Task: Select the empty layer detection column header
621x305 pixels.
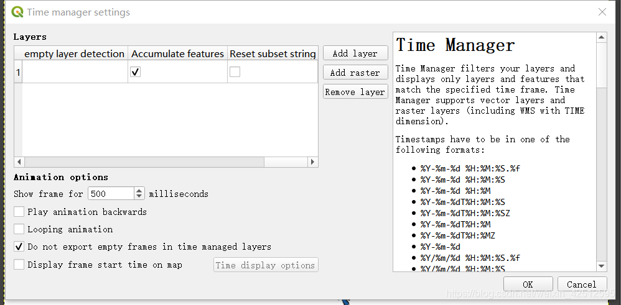Action: point(75,54)
